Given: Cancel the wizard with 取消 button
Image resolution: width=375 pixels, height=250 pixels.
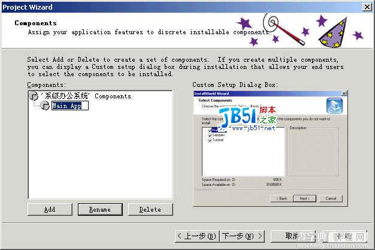Looking at the screenshot, I should [x=293, y=236].
